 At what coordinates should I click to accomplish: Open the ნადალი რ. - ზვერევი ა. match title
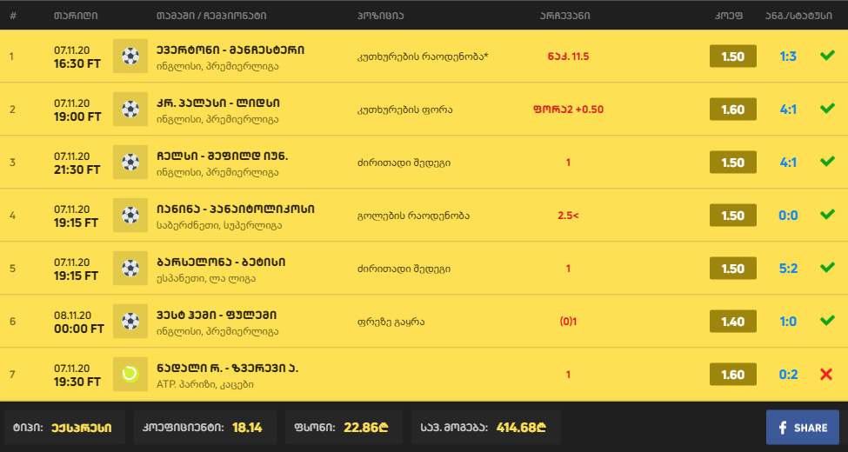[227, 368]
